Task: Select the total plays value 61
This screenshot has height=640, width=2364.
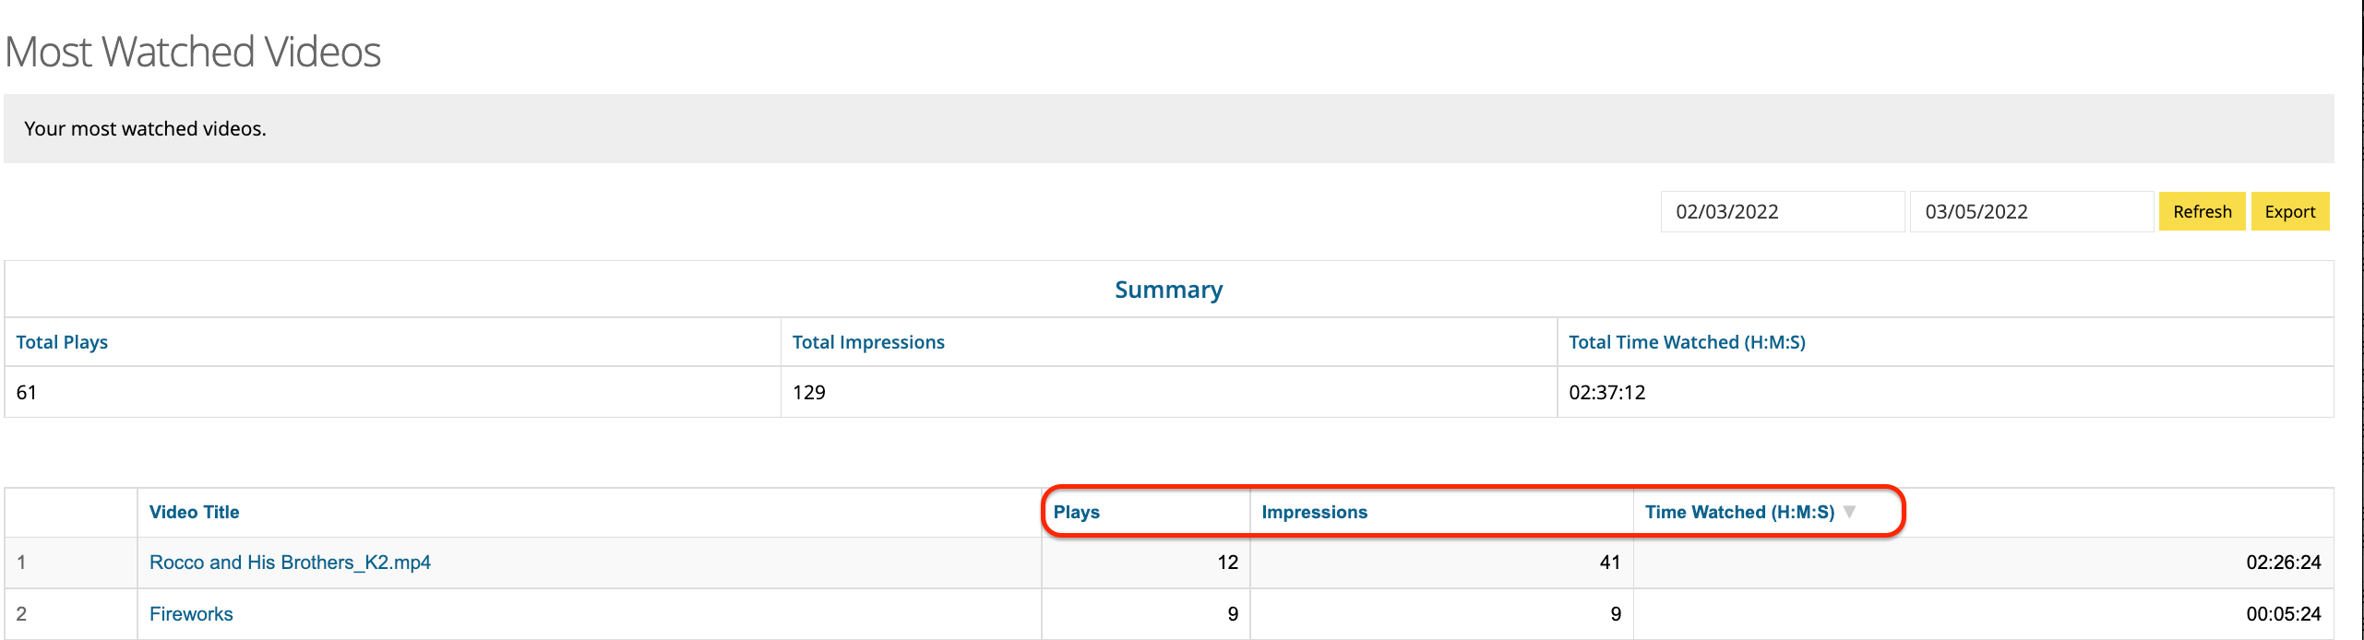Action: pos(27,393)
